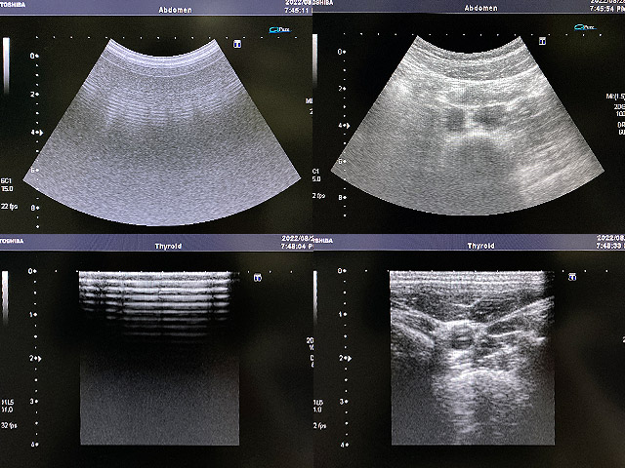Select the probe orientation marker in the 7:48:33 thyroid panel
The image size is (625, 468).
coord(572,277)
